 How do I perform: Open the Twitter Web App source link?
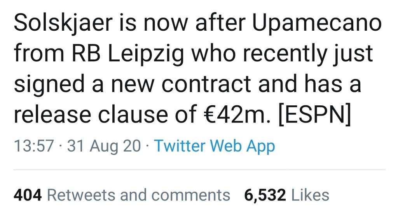tap(215, 146)
